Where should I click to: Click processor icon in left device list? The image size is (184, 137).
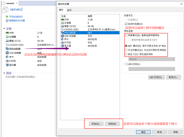coord(7,37)
